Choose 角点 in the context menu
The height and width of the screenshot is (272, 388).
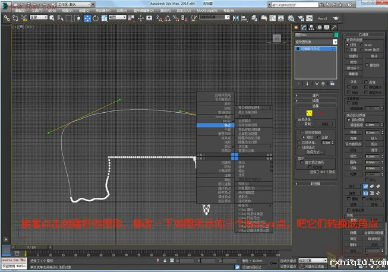click(216, 125)
